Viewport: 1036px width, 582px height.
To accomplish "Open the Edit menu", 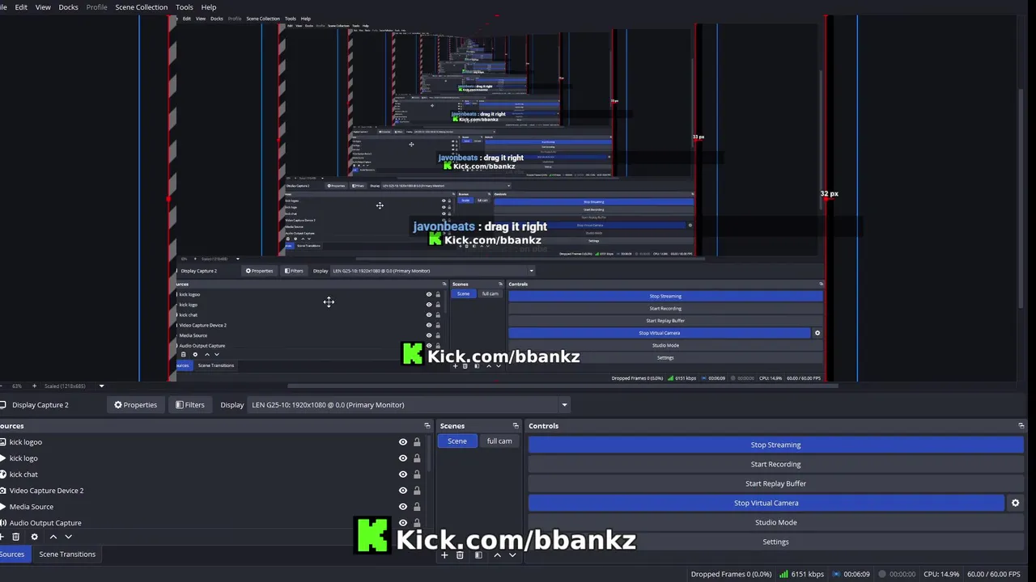I will [21, 7].
